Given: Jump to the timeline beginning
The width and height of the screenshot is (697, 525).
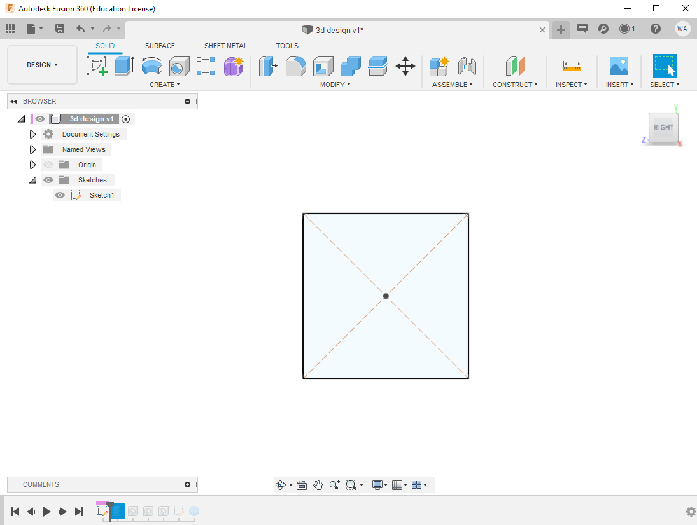Looking at the screenshot, I should click(x=15, y=512).
